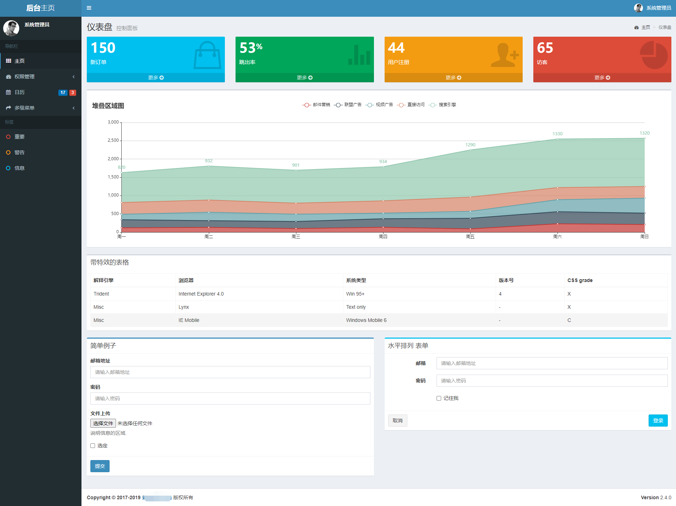Open the 日历 sidebar item
676x506 pixels.
(20, 92)
